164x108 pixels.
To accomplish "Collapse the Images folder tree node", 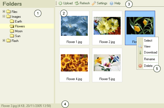I will point(4,16).
